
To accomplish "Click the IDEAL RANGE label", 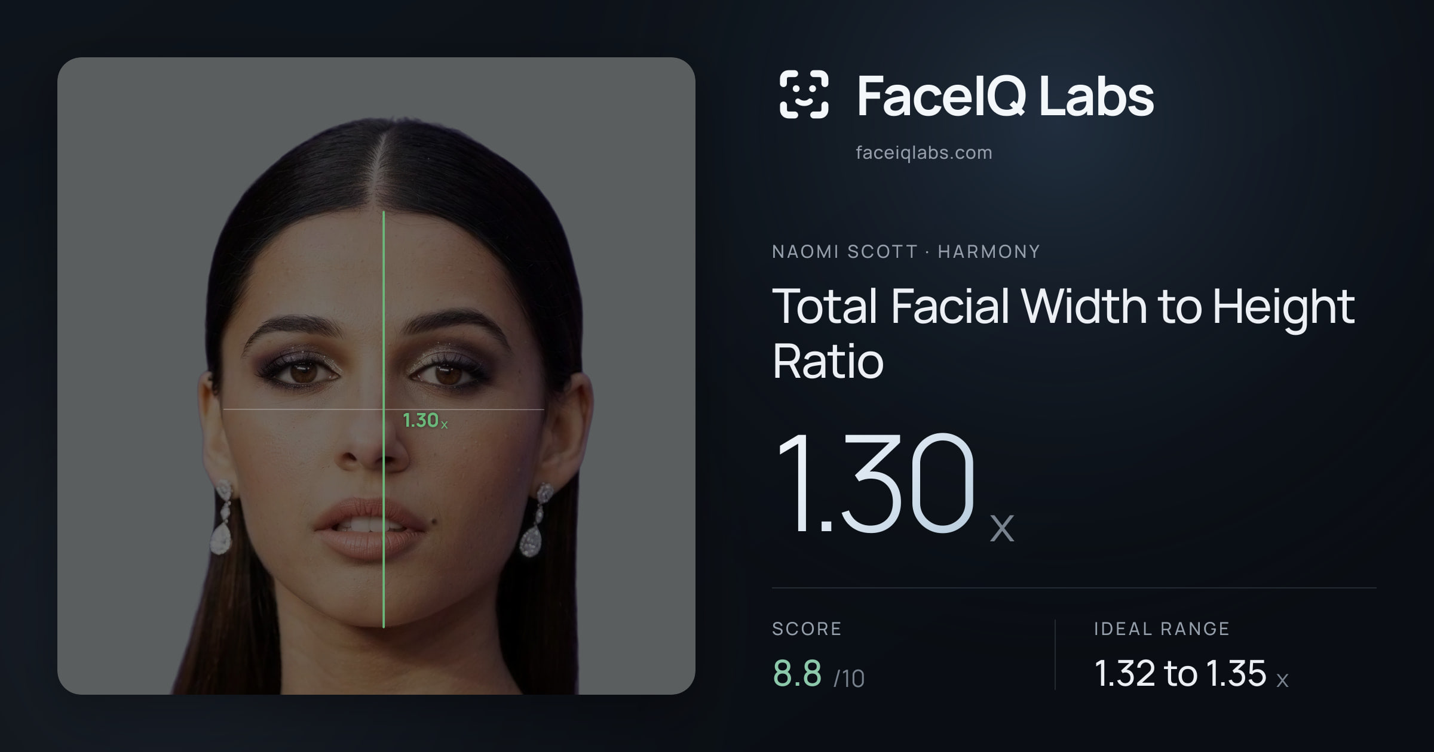I will (x=1162, y=628).
